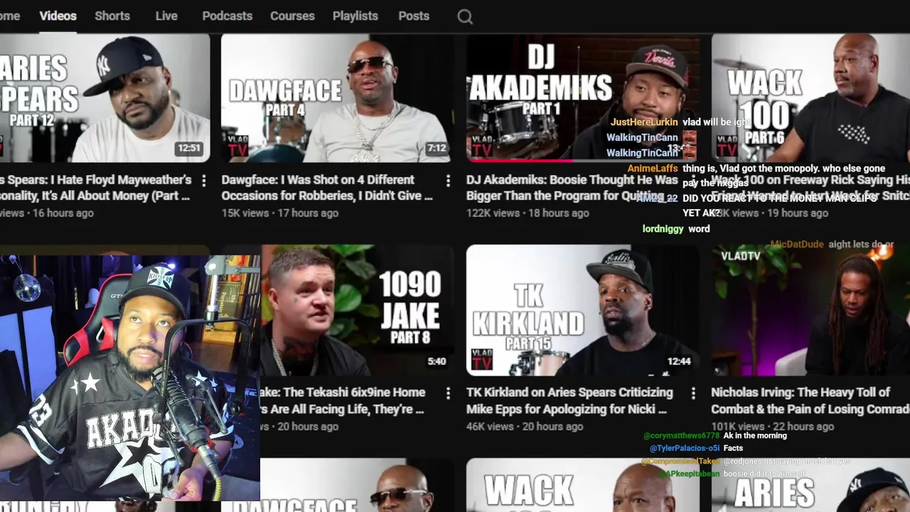
Task: Click the '122K views • 18 hours ago' text
Action: [528, 213]
